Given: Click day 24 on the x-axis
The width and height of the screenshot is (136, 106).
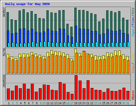Looking at the screenshot, I should (x=100, y=103).
